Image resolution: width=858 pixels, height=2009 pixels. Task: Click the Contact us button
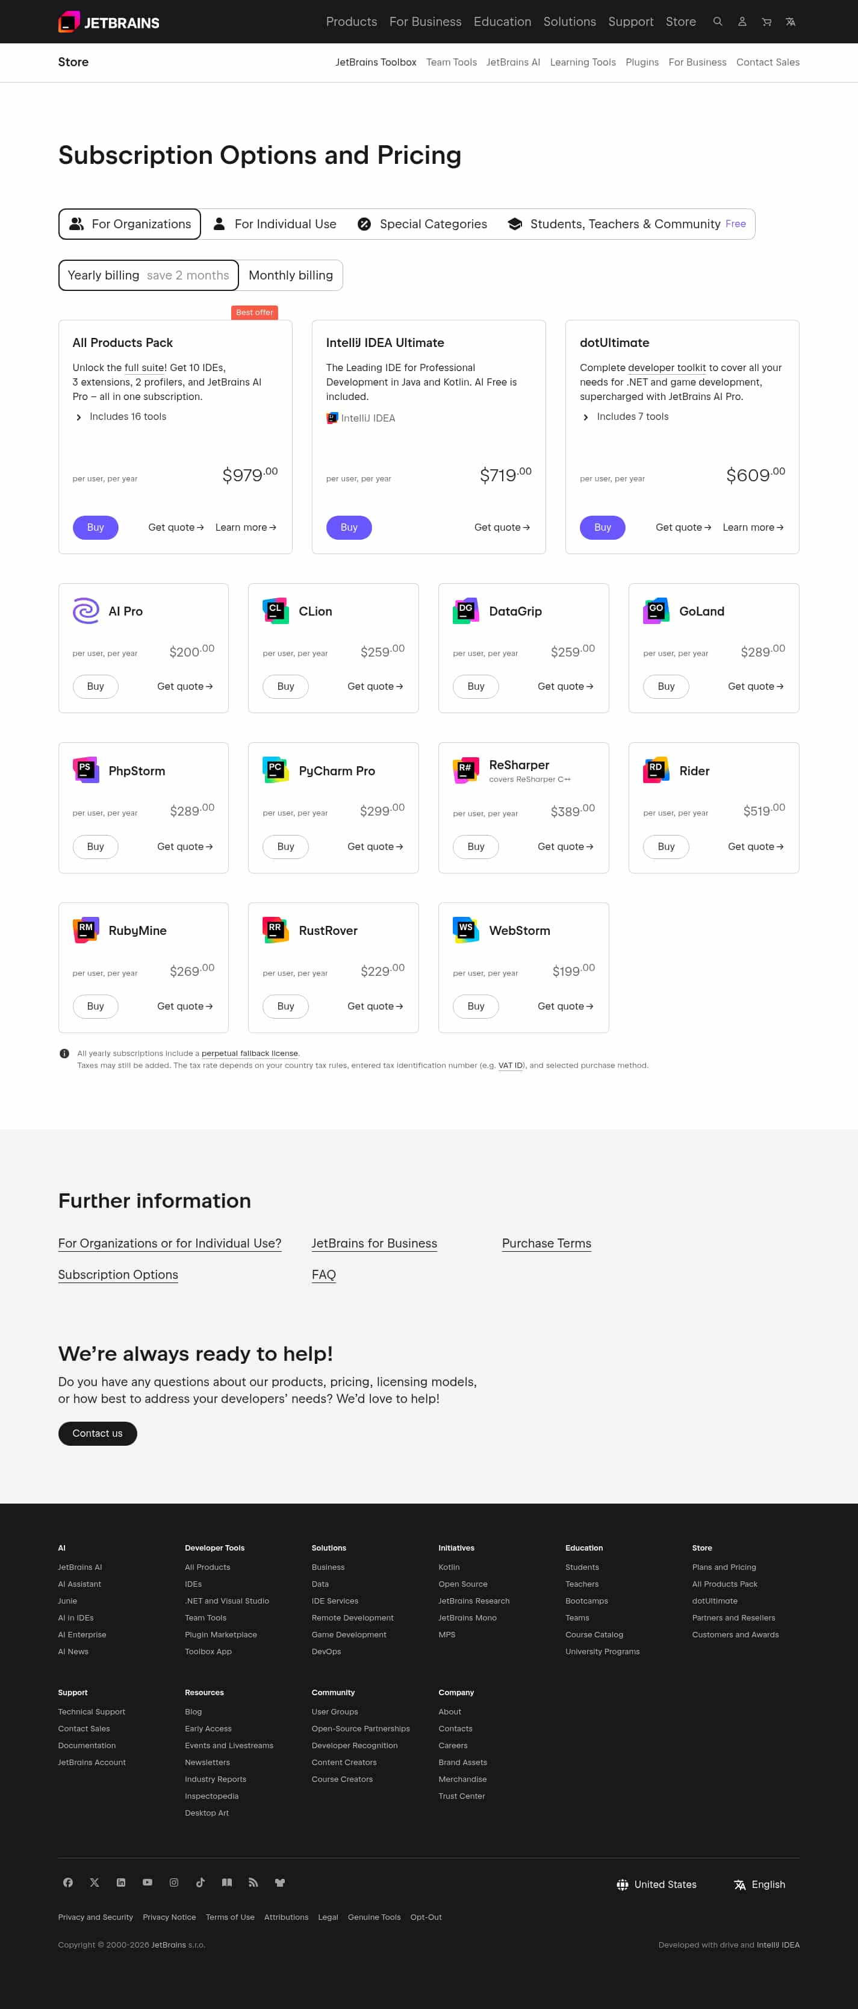98,1434
